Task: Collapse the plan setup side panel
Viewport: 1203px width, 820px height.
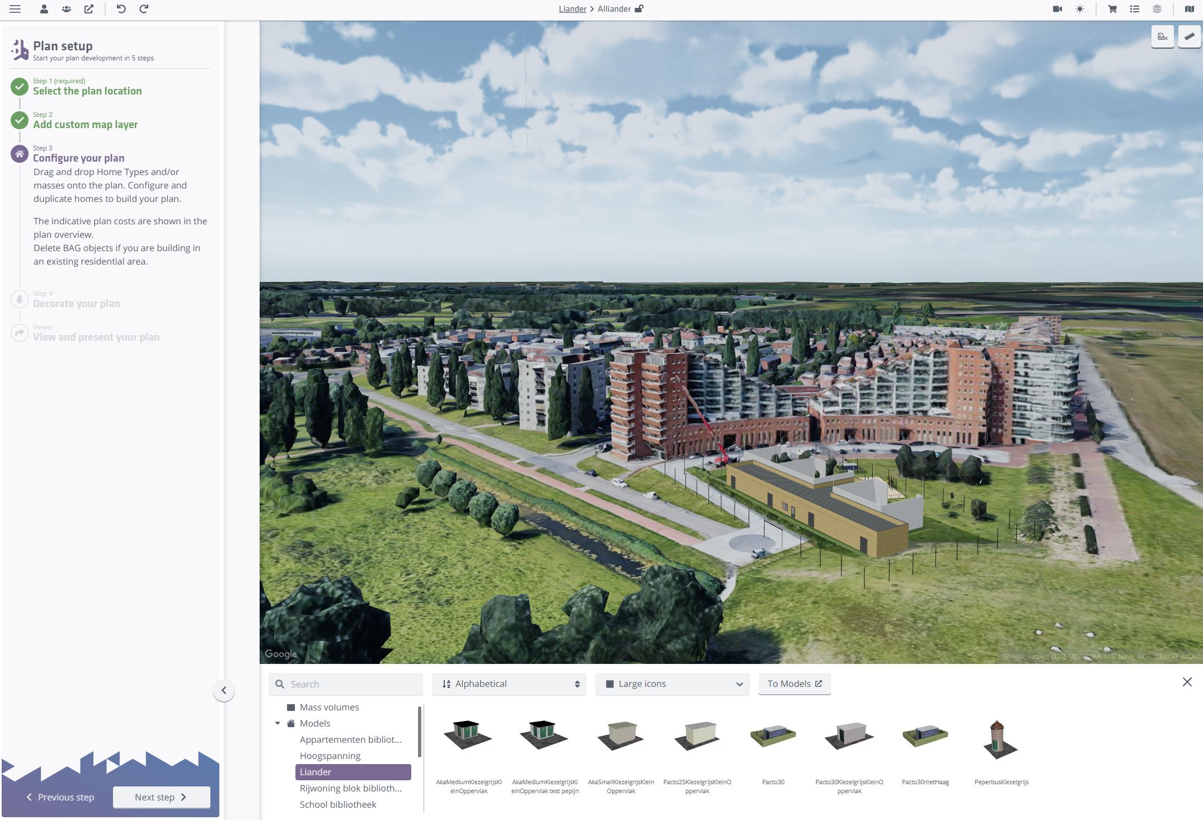Action: [224, 690]
